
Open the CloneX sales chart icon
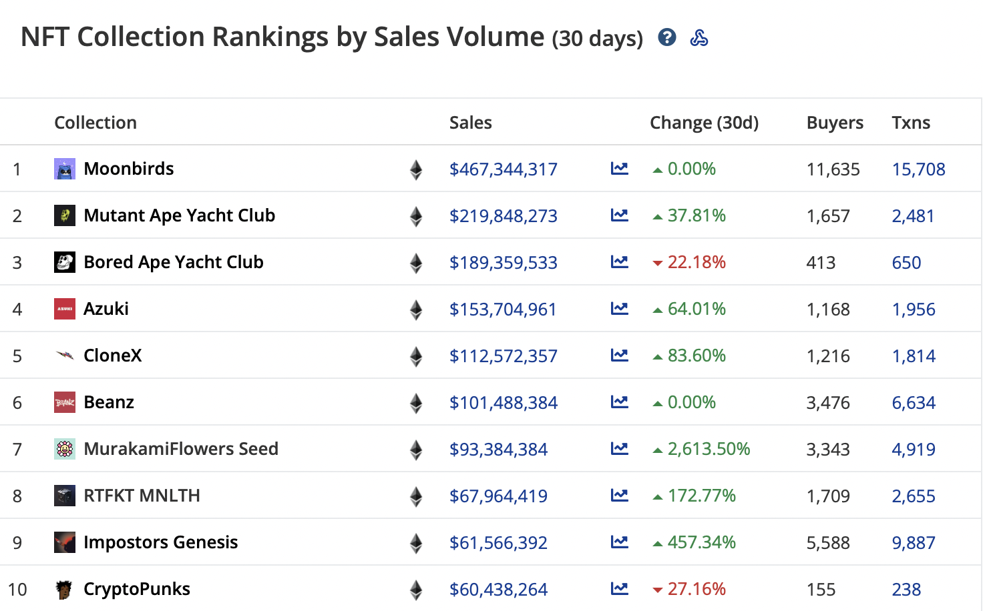click(620, 356)
